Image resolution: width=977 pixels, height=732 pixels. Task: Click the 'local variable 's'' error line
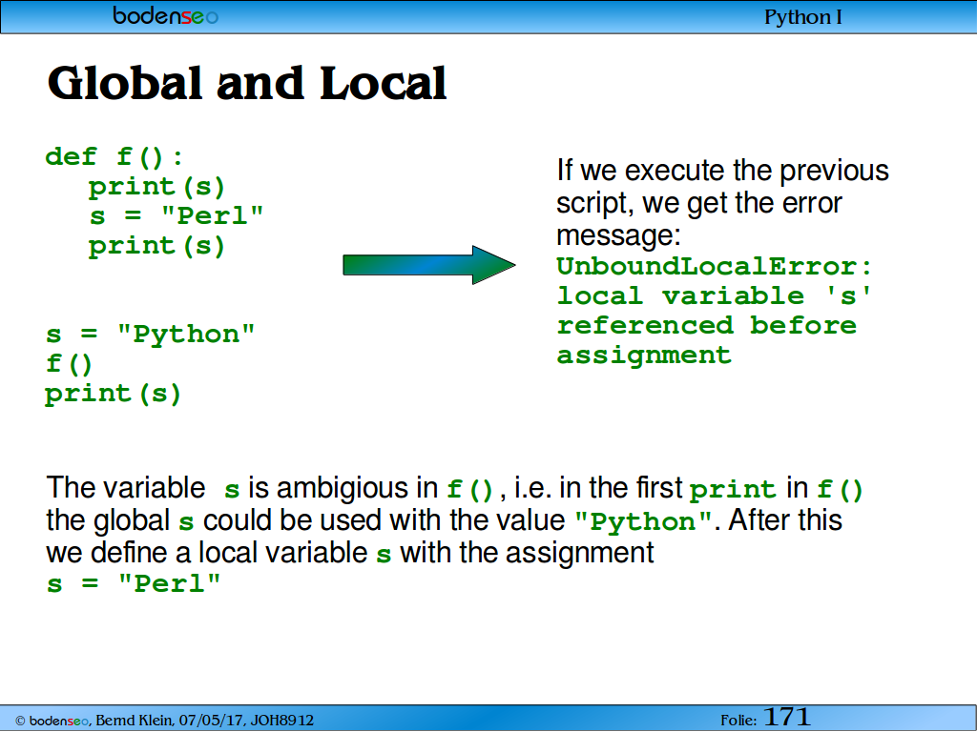pyautogui.click(x=714, y=295)
